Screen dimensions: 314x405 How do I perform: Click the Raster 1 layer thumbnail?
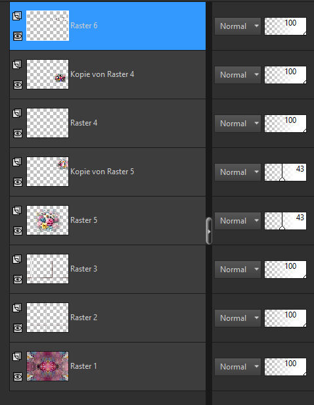pyautogui.click(x=47, y=366)
